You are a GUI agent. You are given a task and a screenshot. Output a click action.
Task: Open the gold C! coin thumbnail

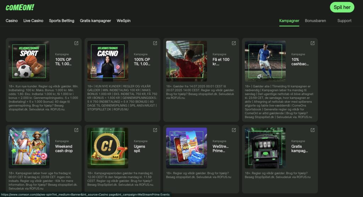tap(108, 148)
